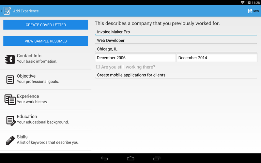Tap the 'This describes a company' heading
This screenshot has height=163, width=261.
157,23
